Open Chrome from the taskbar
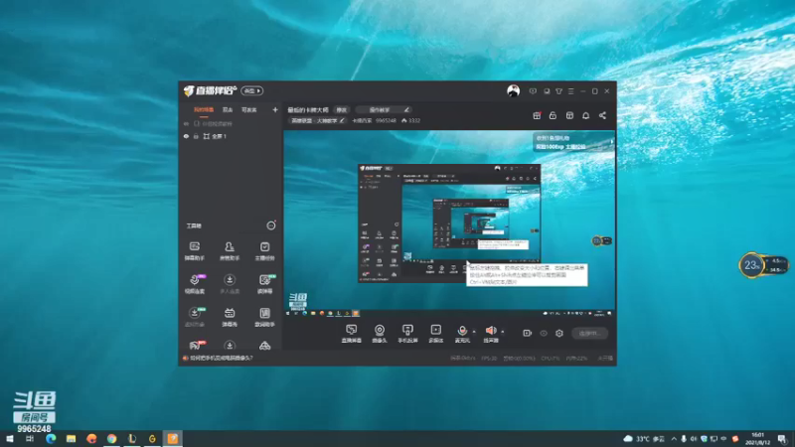Image resolution: width=795 pixels, height=447 pixels. [x=111, y=439]
